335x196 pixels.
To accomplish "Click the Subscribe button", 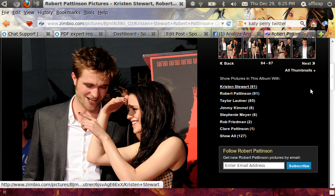I will [299, 166].
